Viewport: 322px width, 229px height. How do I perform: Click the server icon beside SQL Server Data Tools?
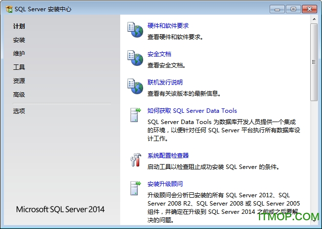click(x=135, y=115)
